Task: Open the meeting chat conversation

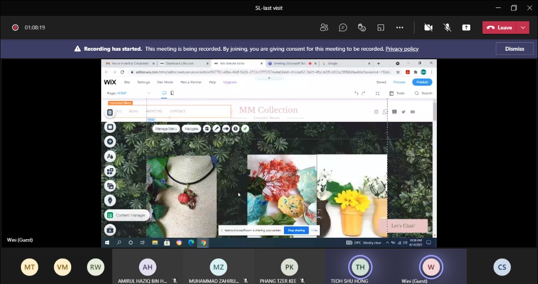Action: [343, 27]
